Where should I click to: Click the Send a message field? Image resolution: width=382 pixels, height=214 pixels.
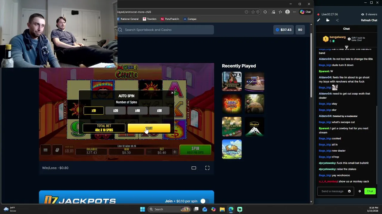pyautogui.click(x=335, y=191)
